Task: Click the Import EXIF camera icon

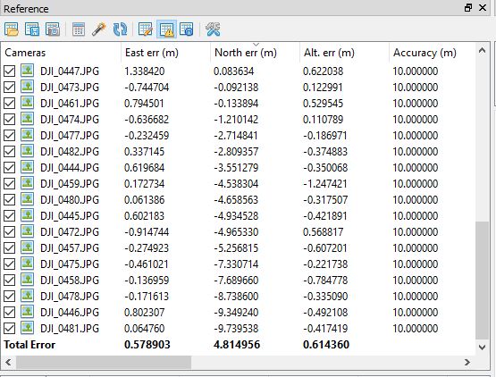Action: point(53,29)
